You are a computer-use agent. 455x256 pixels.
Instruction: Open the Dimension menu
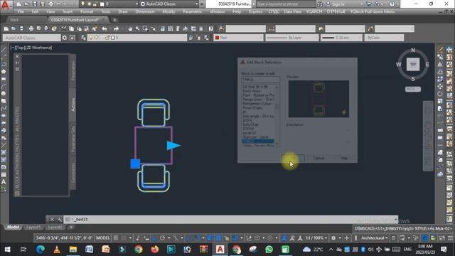click(x=145, y=11)
